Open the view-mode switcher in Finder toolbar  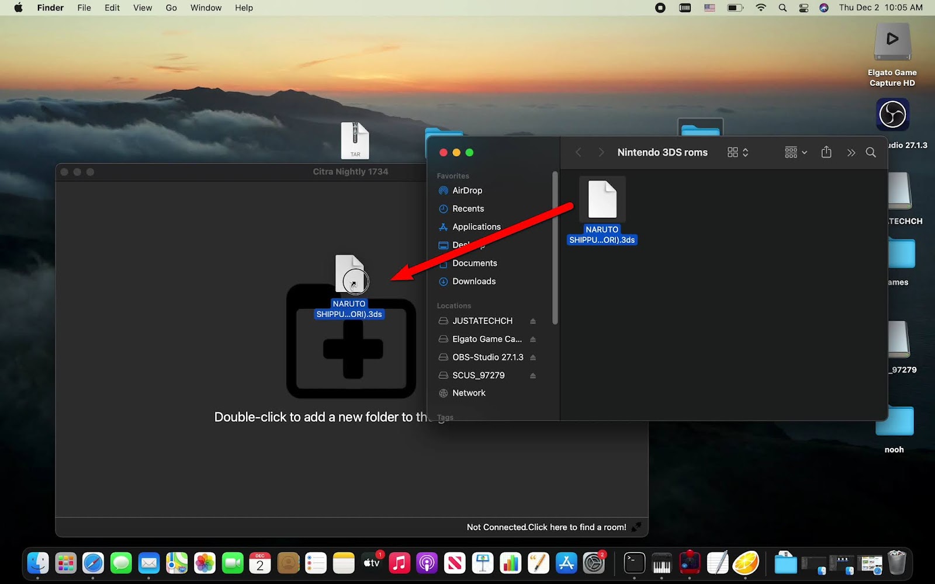pos(737,152)
